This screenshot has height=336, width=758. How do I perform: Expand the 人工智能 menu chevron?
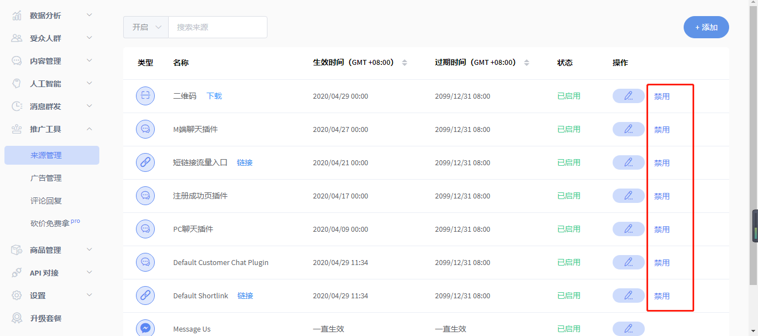(x=89, y=83)
